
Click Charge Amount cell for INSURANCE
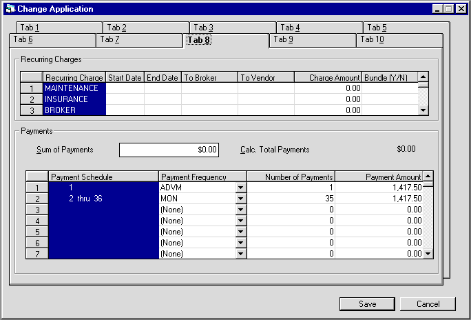[x=328, y=99]
